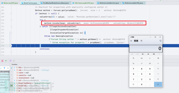Viewport: 179px width, 93px height.
Task: Click calculator digit 7 button
Action: [x=133, y=69]
